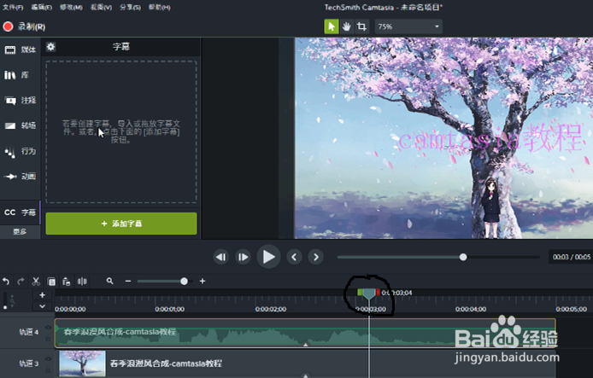Click the Split clip icon
Screen dimensions: 593x378
82,282
